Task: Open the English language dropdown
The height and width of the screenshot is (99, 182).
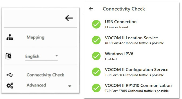Action: point(42,56)
